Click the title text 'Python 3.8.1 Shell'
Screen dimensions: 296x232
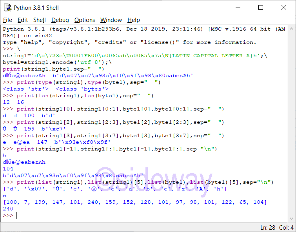[36, 8]
